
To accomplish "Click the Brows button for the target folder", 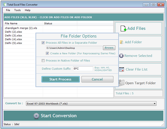I will (109, 48).
